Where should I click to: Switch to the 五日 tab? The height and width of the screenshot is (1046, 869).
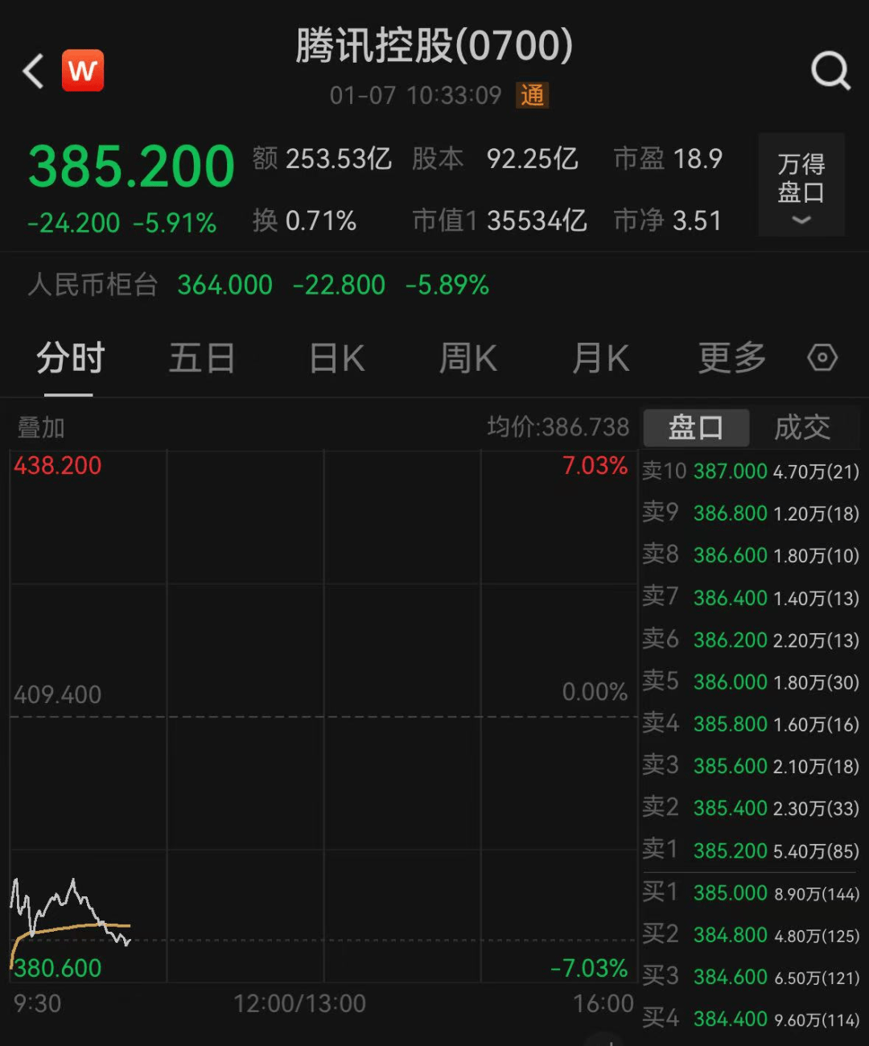point(201,358)
